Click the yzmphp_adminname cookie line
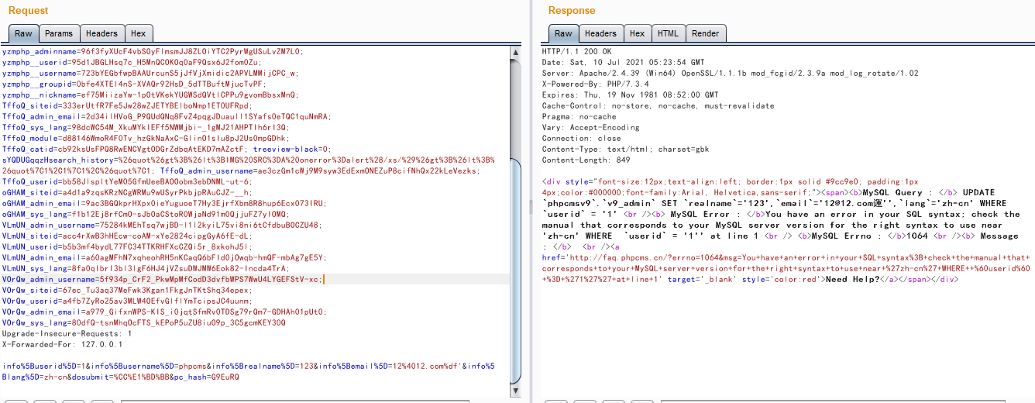Image resolution: width=1035 pixels, height=403 pixels. (x=153, y=51)
